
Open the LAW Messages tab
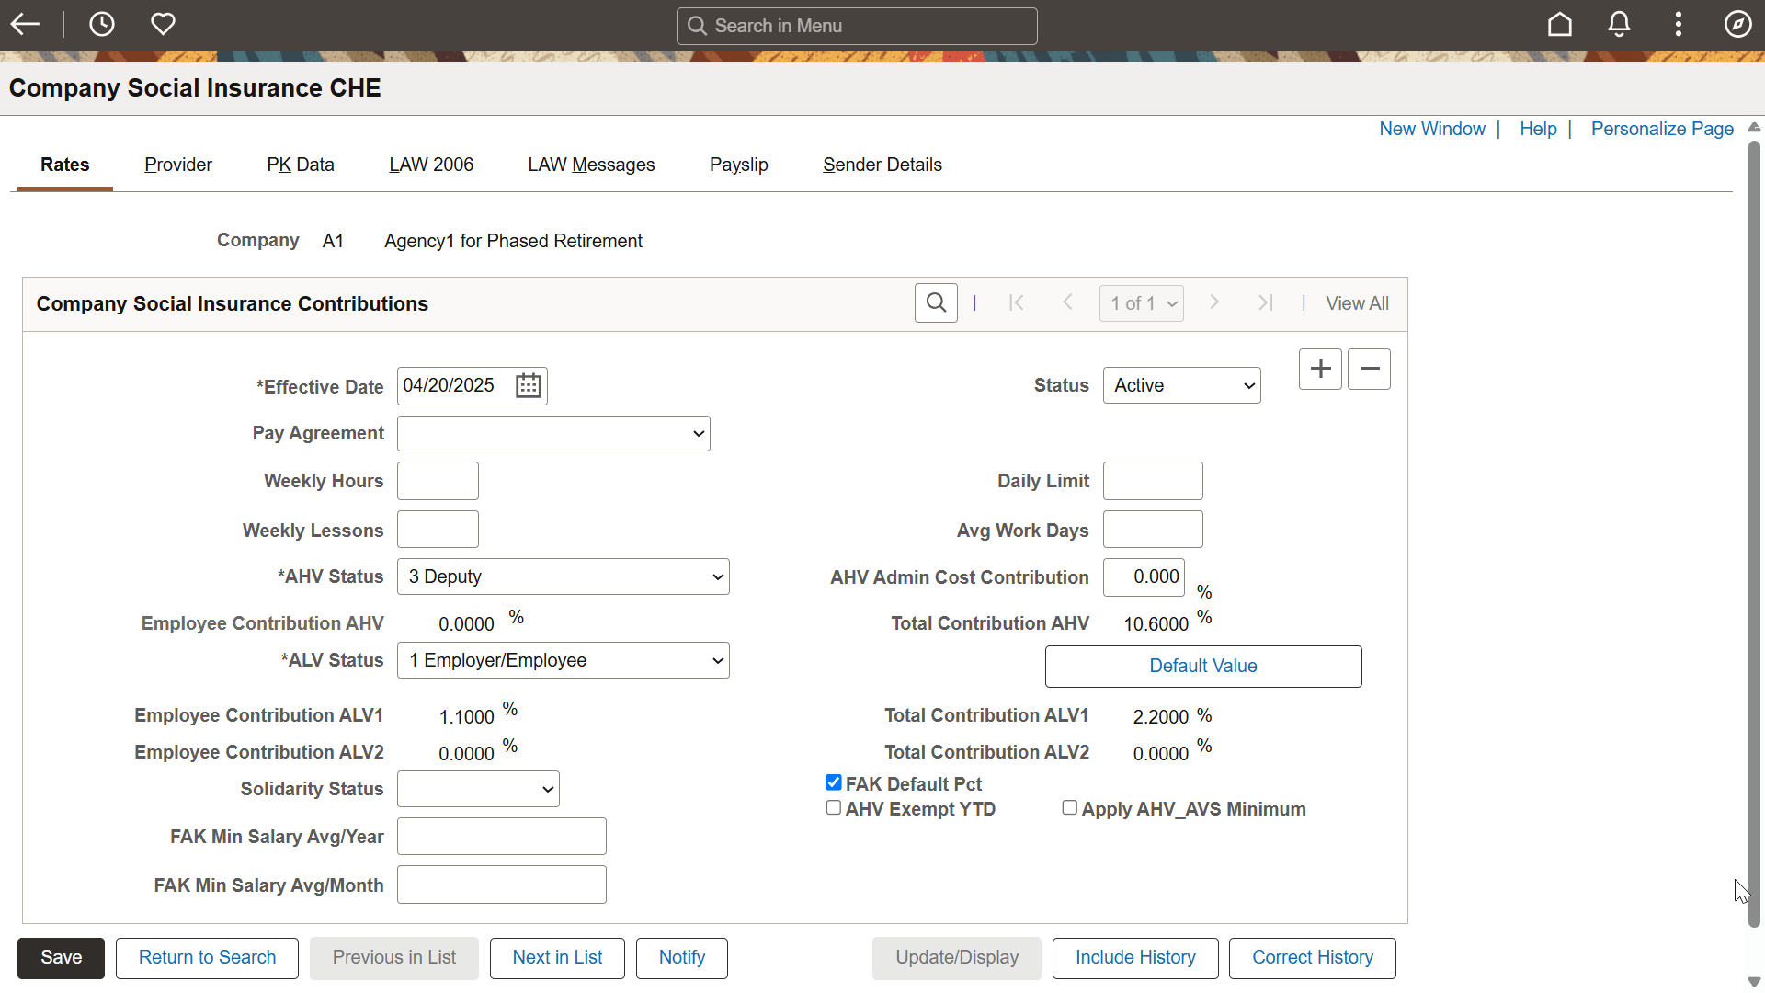click(x=591, y=165)
